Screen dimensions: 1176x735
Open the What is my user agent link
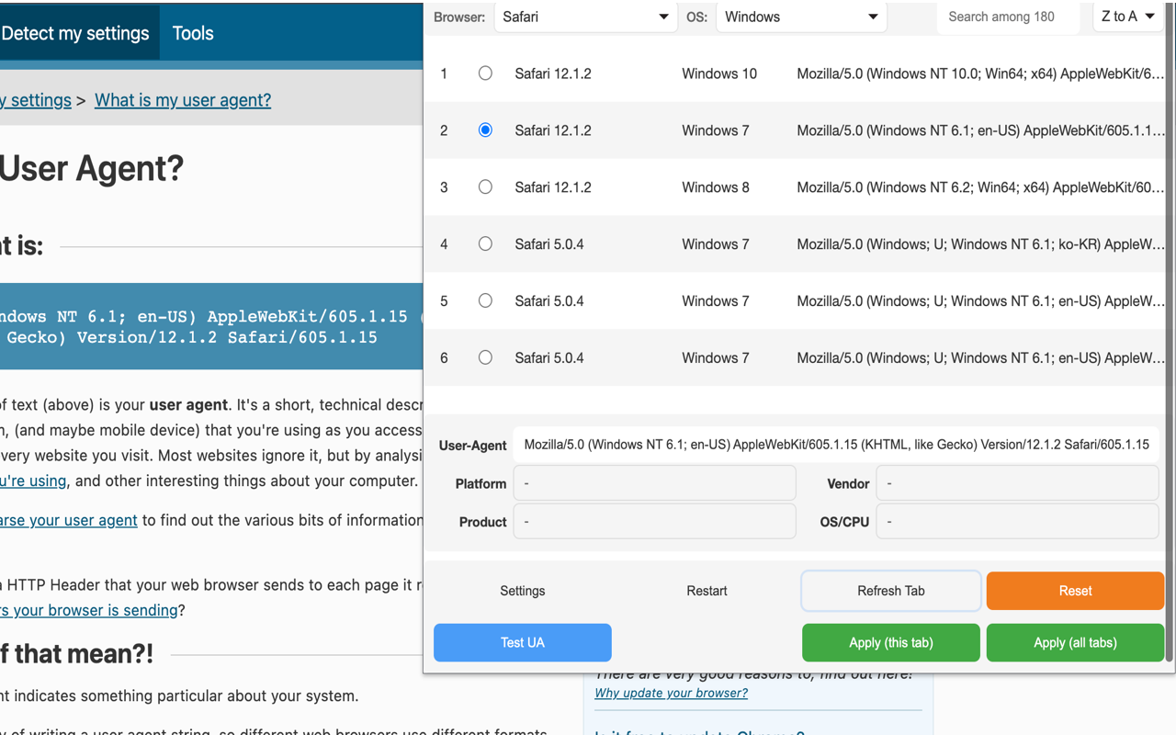tap(182, 99)
